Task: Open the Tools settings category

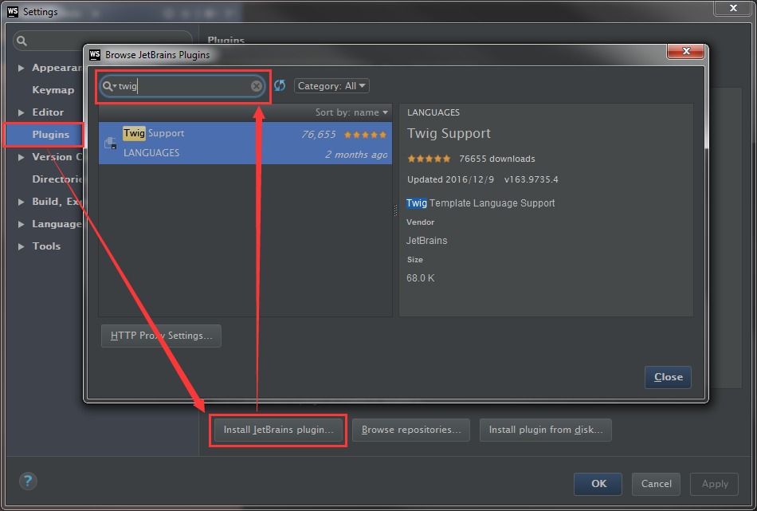Action: coord(46,246)
